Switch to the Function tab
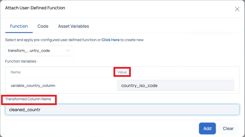Viewport: 245px width, 137px height. 19,26
